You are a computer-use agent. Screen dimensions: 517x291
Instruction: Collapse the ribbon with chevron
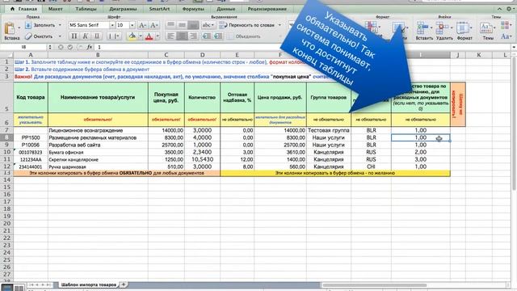click(x=500, y=9)
